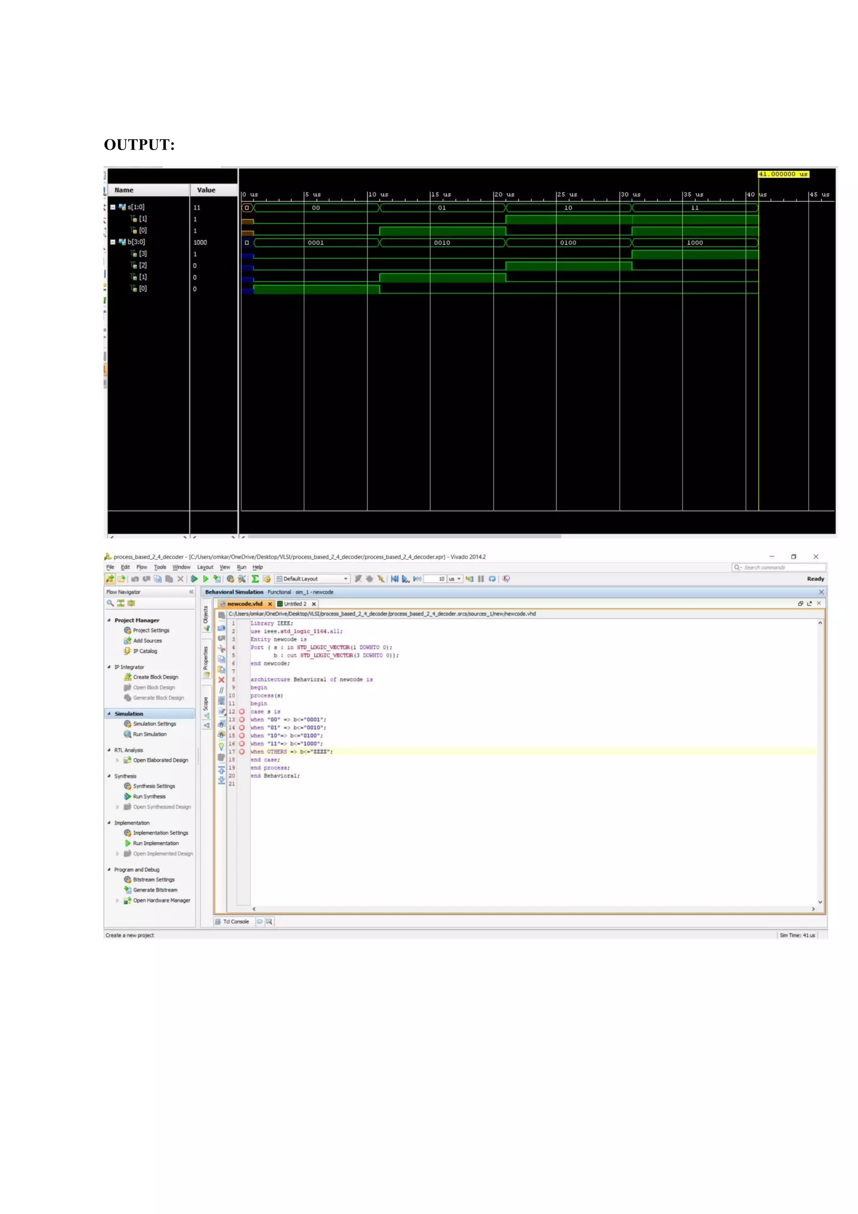The image size is (858, 1214).
Task: Click the lightbulb icon in editor sidebar
Action: (x=221, y=747)
